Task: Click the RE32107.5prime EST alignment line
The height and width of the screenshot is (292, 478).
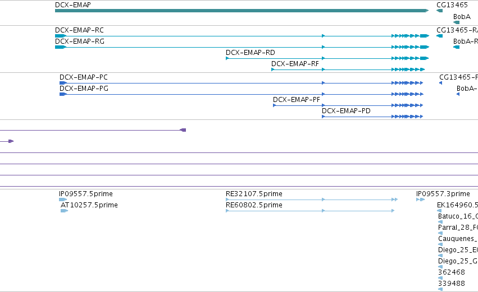Action: [312, 200]
